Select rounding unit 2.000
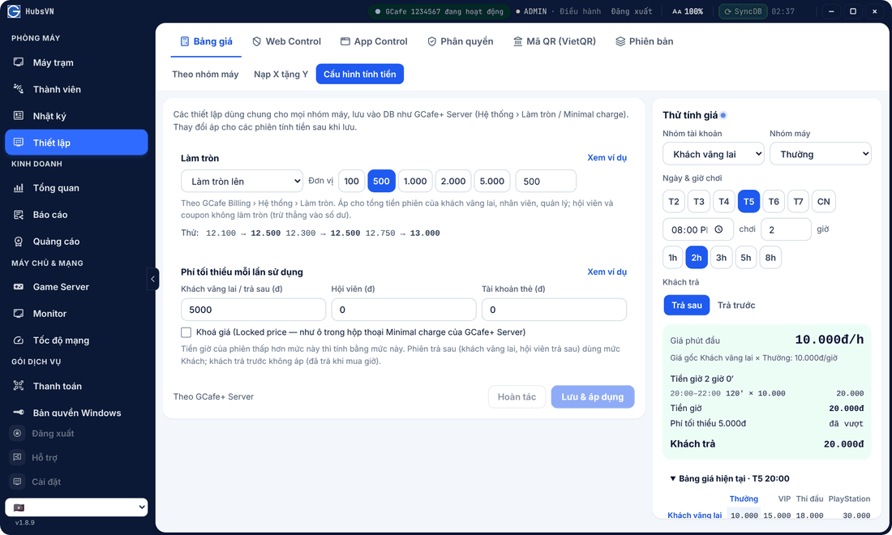 [453, 182]
